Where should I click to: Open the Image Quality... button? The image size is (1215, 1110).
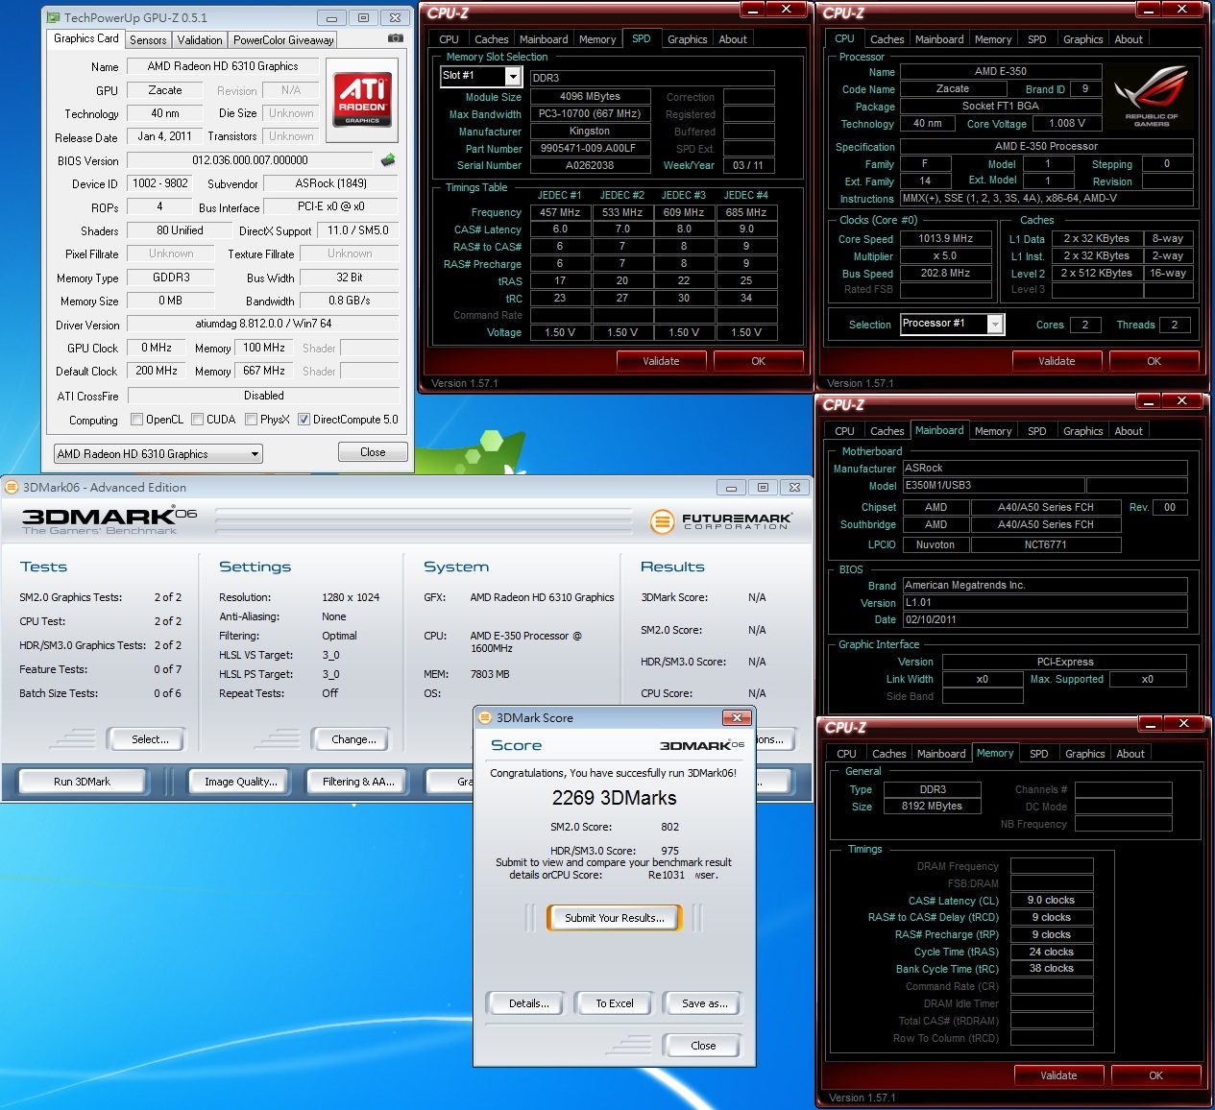coord(241,782)
